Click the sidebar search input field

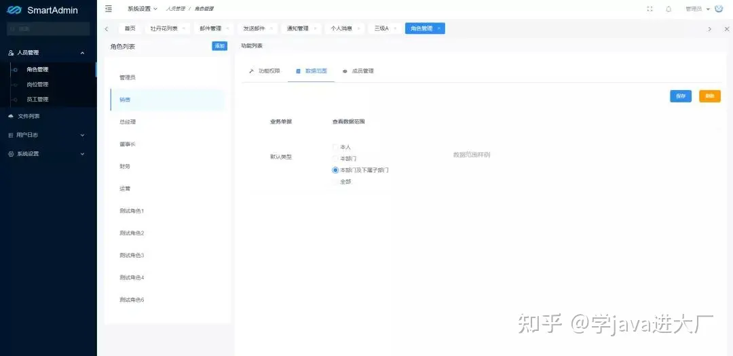click(48, 28)
